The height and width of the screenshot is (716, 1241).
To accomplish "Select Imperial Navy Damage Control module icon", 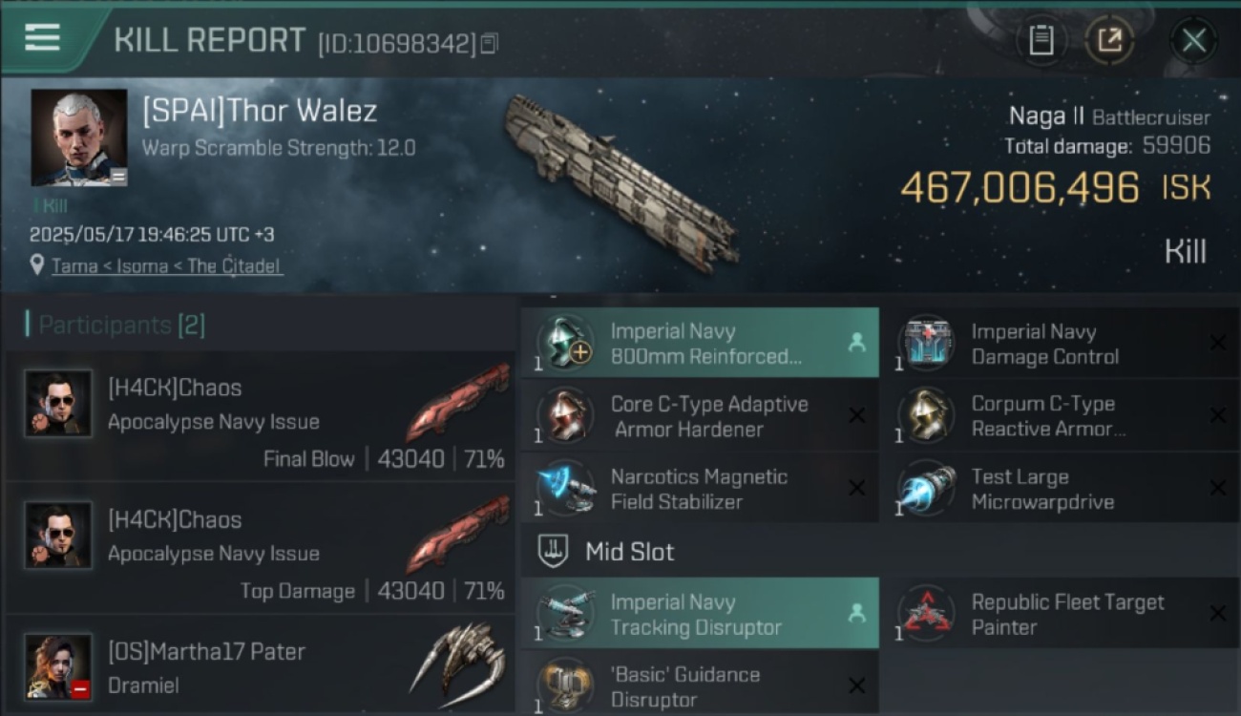I will coord(925,344).
